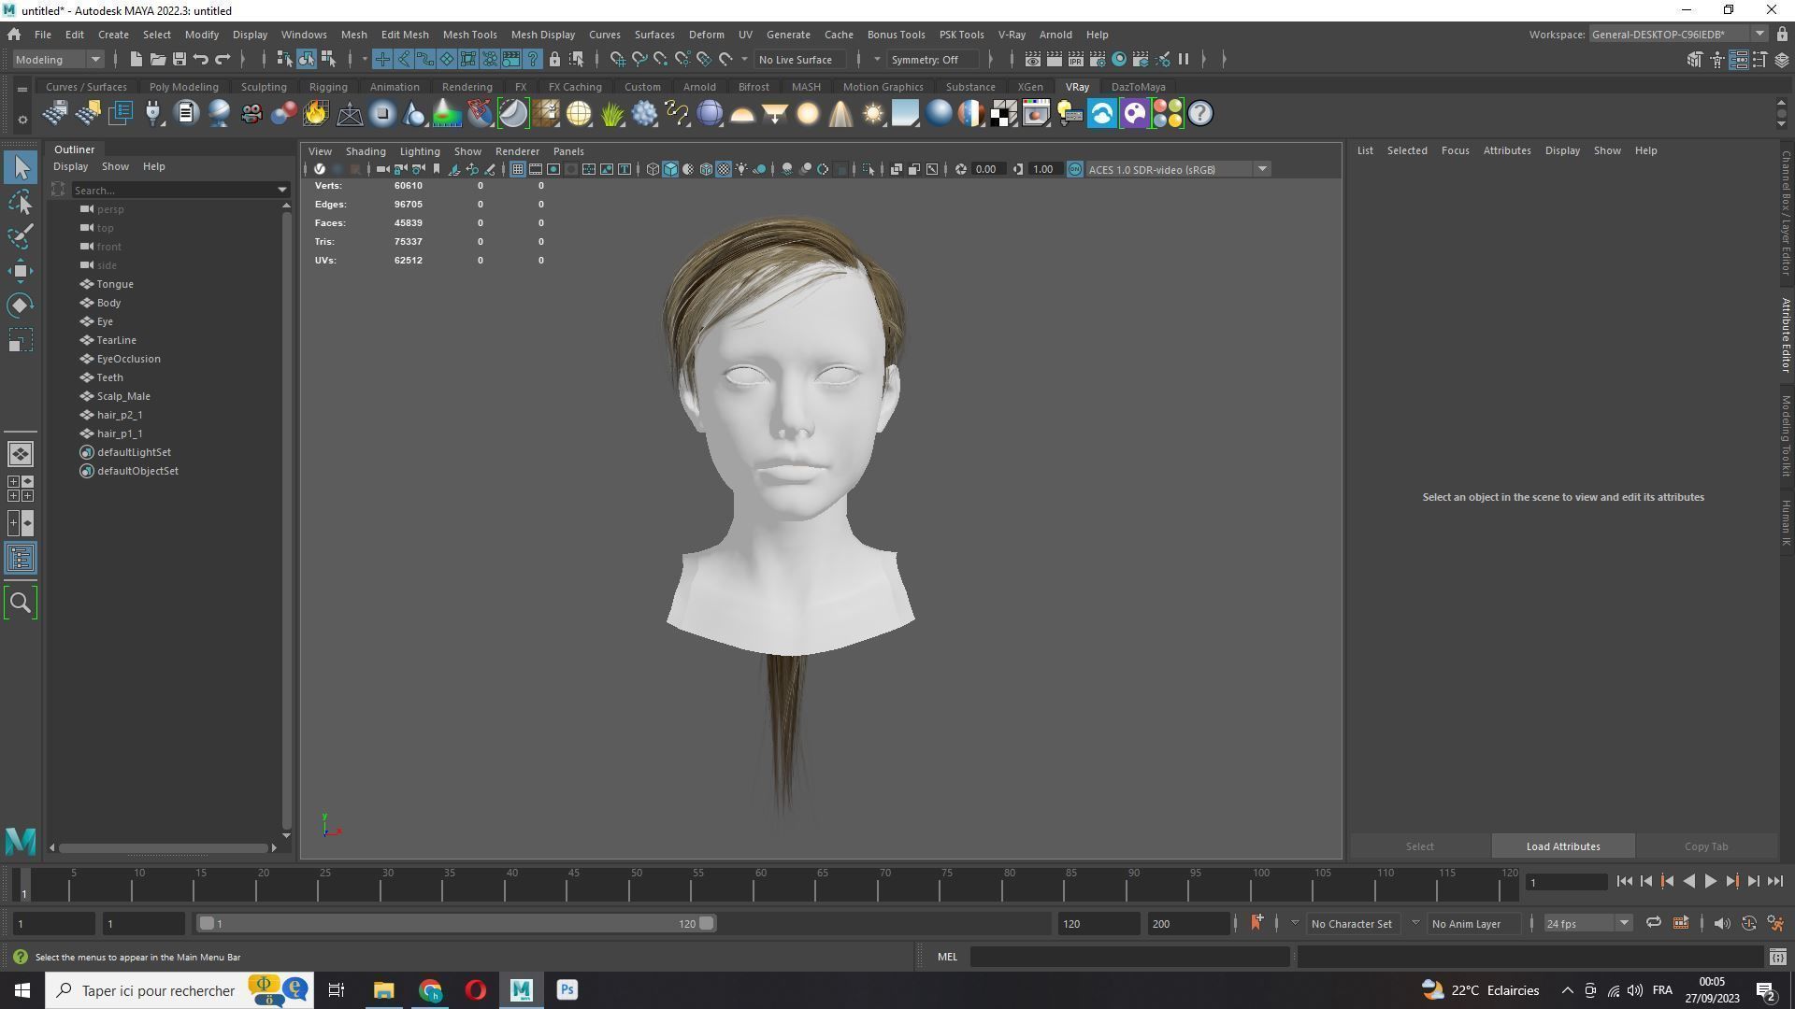Click the Attribute Editor vertical side tab
The image size is (1795, 1009).
coord(1786,336)
